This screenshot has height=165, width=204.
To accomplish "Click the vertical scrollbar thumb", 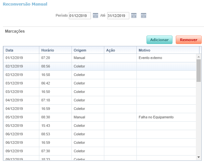I will click(x=198, y=70).
